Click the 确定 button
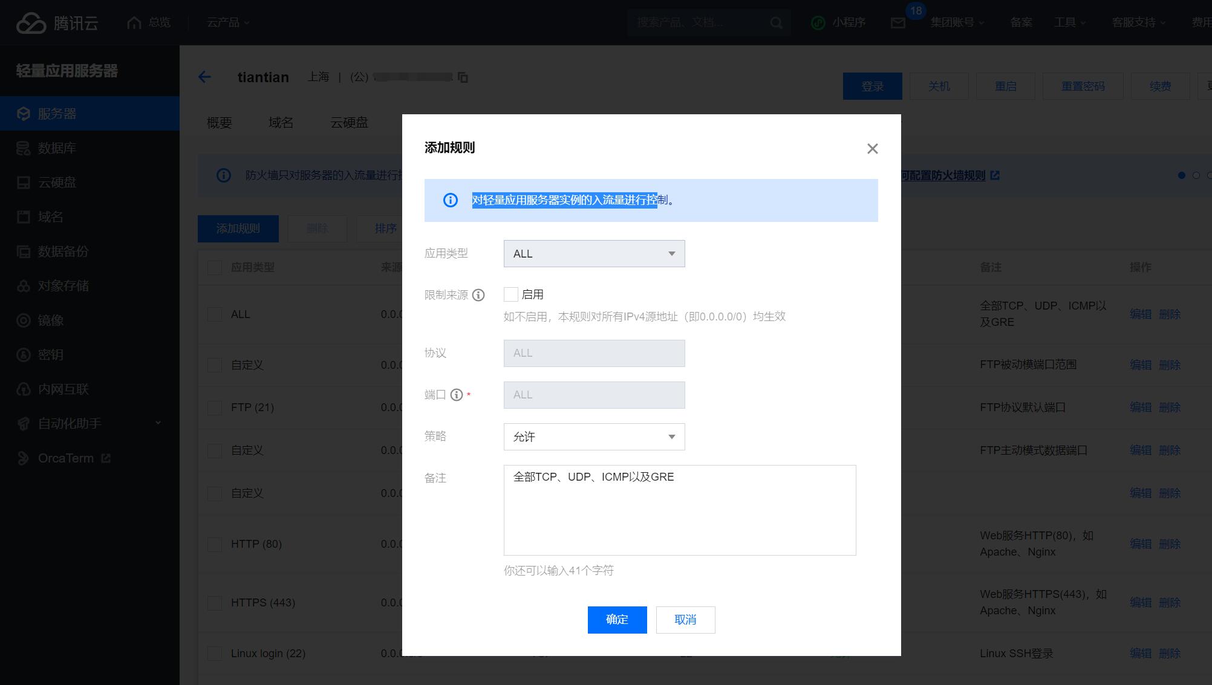The width and height of the screenshot is (1212, 685). click(x=617, y=620)
